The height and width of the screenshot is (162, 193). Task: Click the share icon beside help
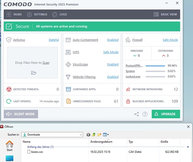[x=136, y=114]
